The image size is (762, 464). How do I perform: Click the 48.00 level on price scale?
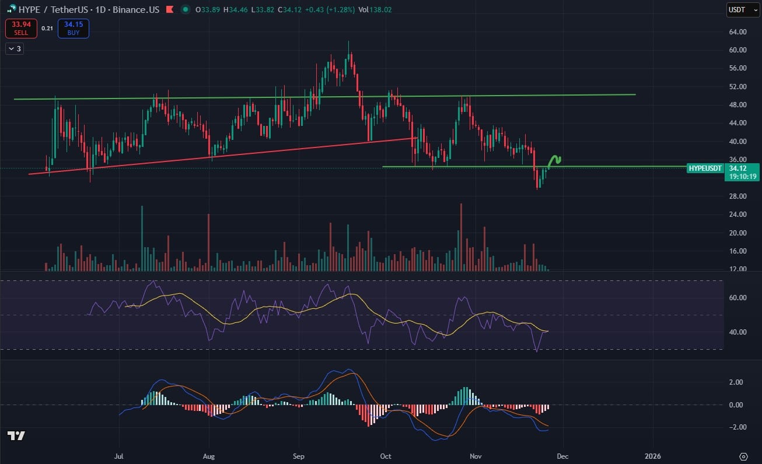click(x=737, y=105)
